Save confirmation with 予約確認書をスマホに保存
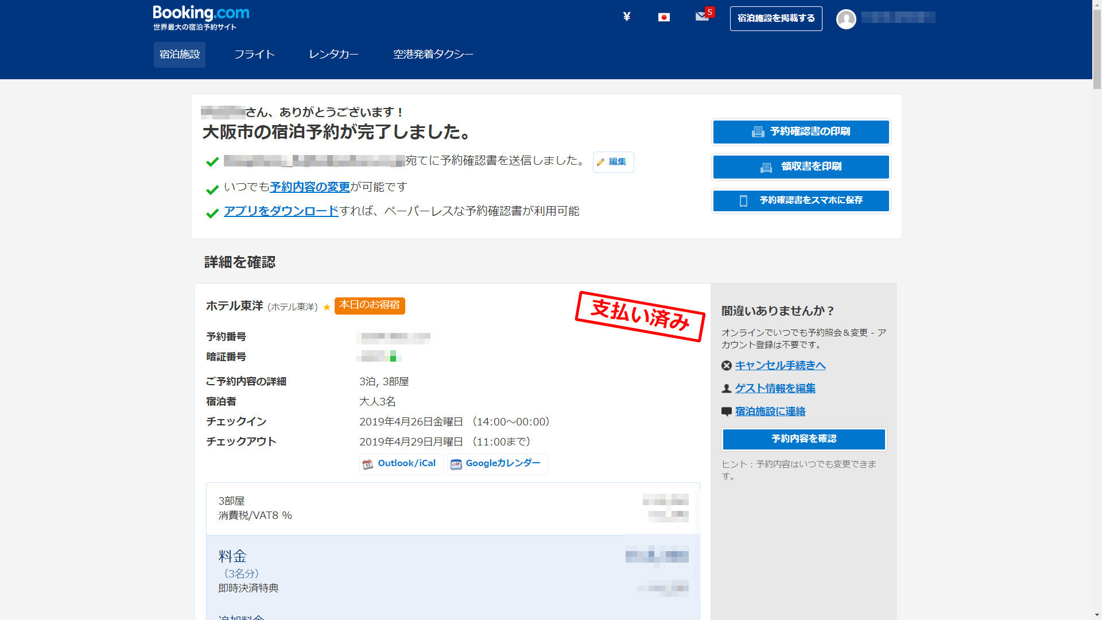 tap(801, 201)
